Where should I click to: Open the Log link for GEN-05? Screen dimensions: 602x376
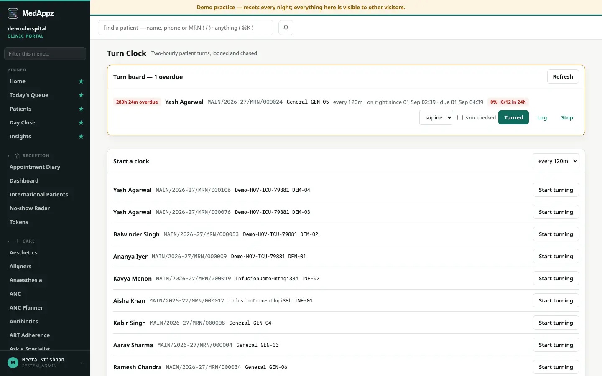click(542, 118)
